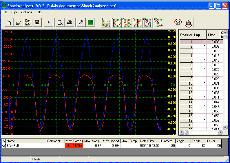230x163 pixels.
Task: Click the New test toolbar icon
Action: coord(10,22)
